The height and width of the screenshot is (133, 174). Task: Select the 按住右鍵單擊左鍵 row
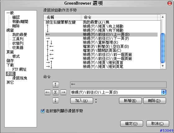(x=101, y=22)
